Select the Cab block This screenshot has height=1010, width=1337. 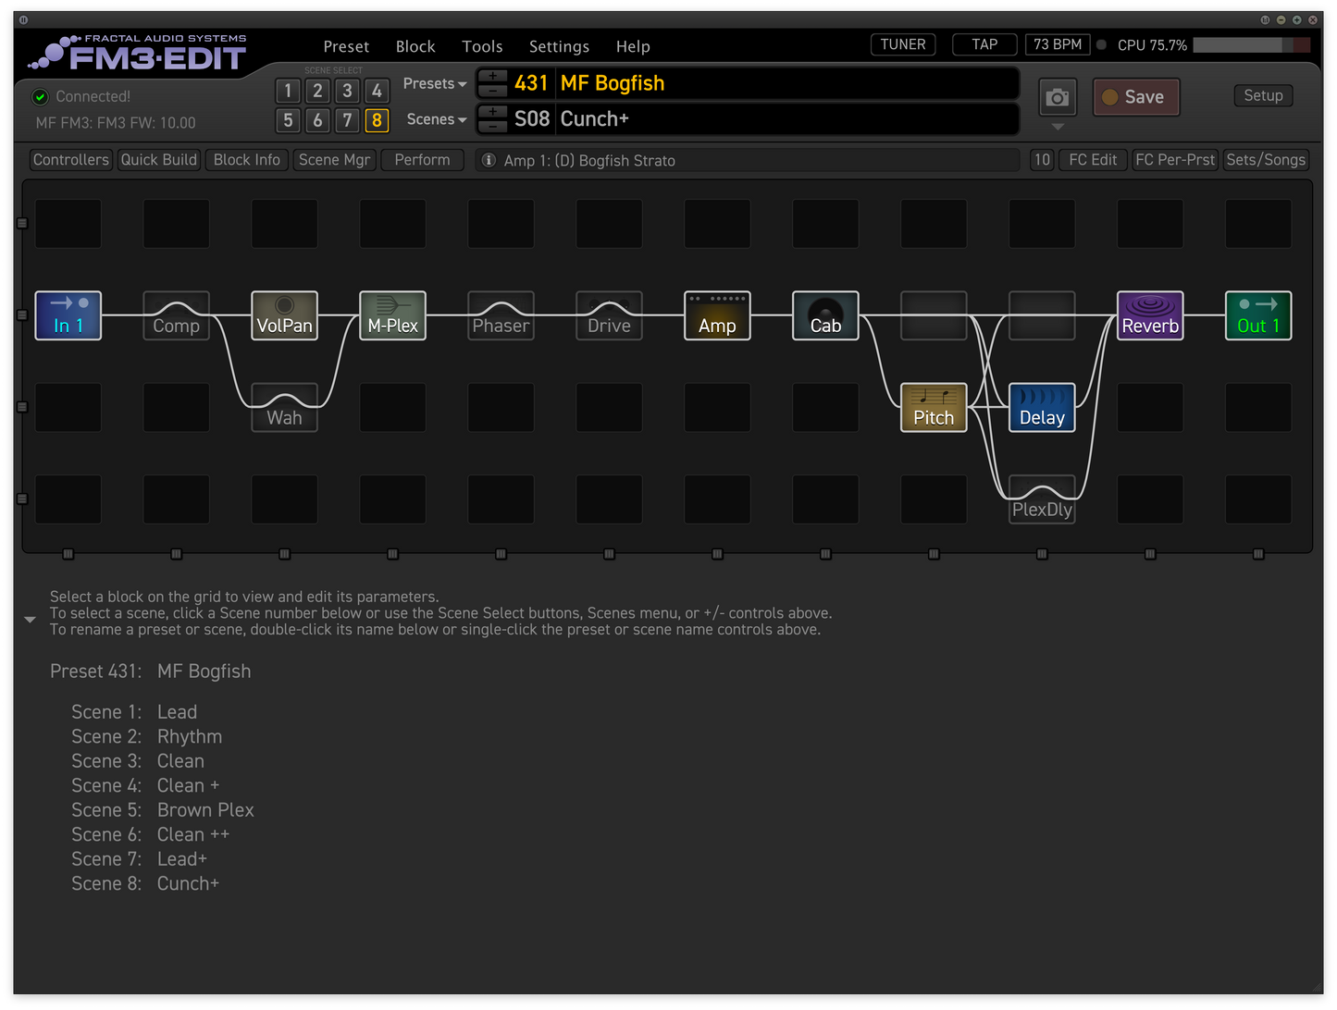click(x=825, y=315)
